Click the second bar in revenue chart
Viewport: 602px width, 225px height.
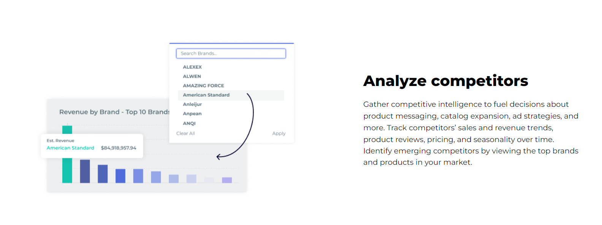85,172
